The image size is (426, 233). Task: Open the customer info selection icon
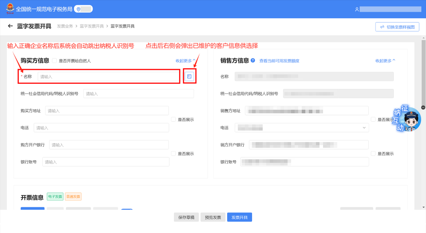[189, 76]
